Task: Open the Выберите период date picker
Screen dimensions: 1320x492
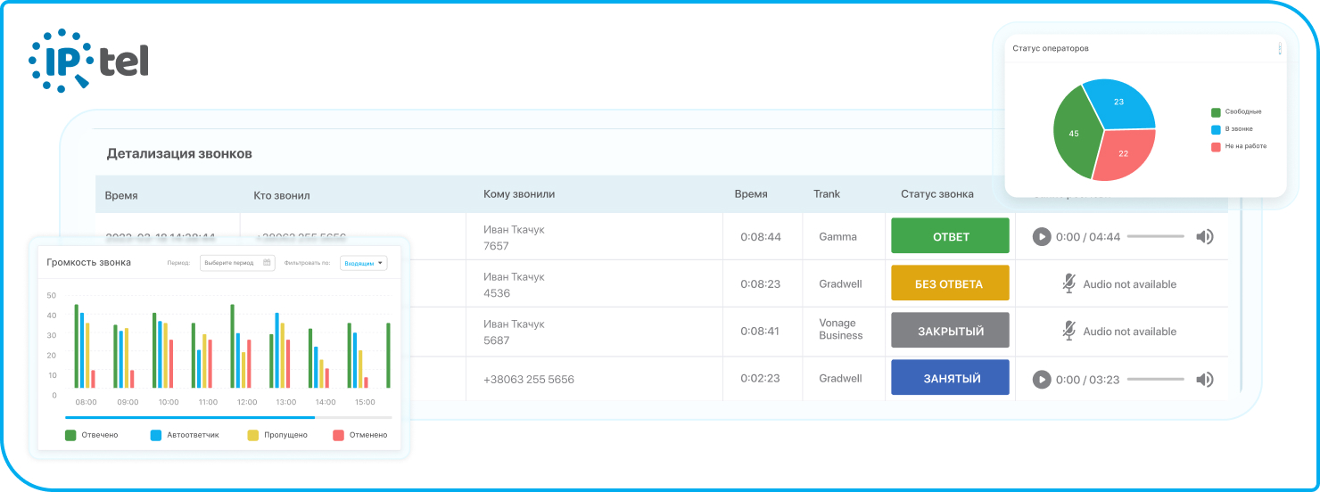Action: coord(231,263)
